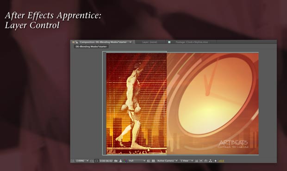Screen dimensions: 287x171
Task: Switch to the Layer (none) tab
Action: point(150,42)
